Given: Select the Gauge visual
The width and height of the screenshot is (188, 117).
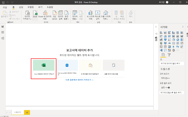Looking at the screenshot, I should (170, 43).
